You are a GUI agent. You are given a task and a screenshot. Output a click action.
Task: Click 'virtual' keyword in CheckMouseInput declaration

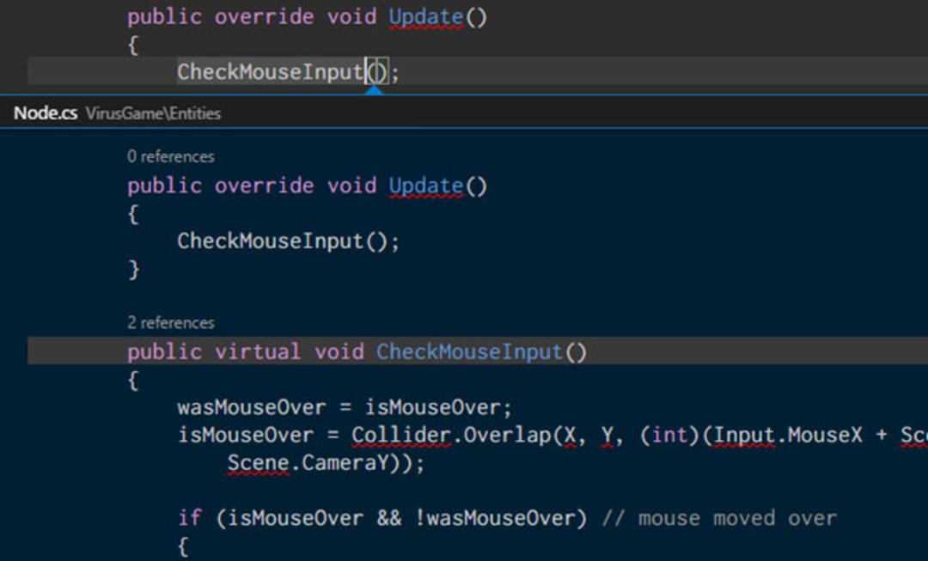point(258,352)
